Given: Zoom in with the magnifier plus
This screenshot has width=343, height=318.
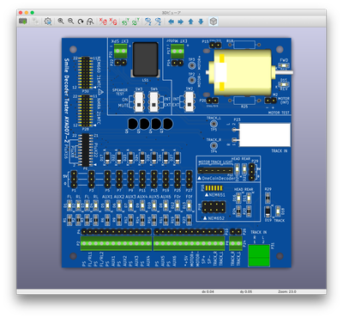Looking at the screenshot, I should coord(61,21).
